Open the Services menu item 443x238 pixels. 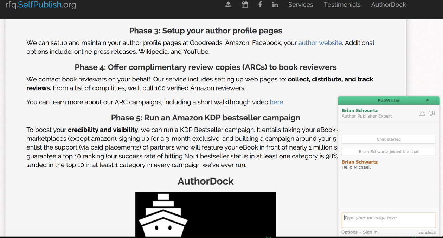[x=301, y=5]
